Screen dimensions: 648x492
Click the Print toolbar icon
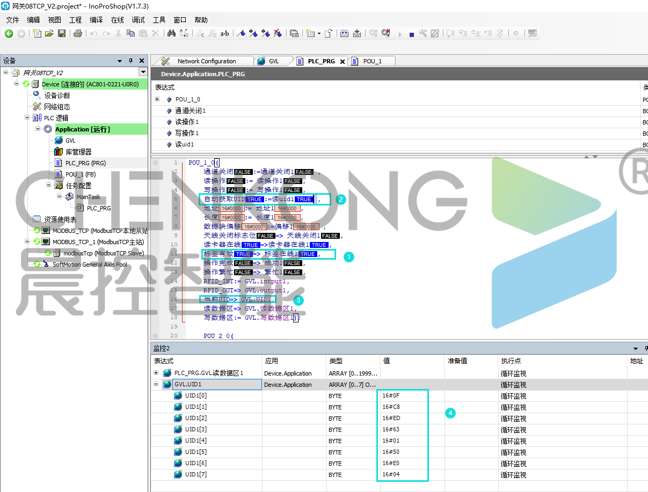[x=77, y=33]
